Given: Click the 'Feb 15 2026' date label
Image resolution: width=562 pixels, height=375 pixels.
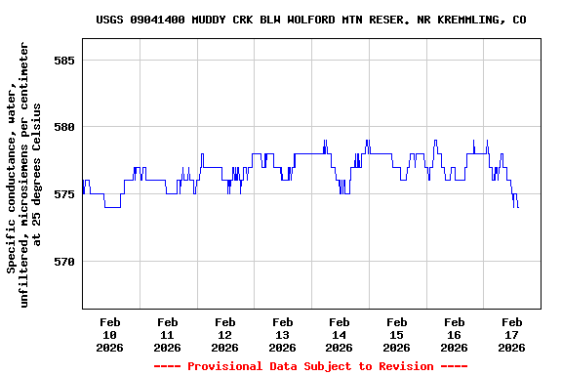Looking at the screenshot, I should click(x=396, y=335).
